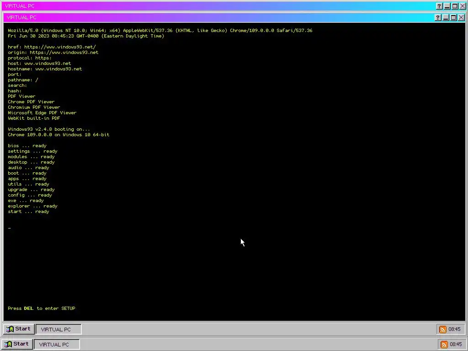Close the inner VIRTUAL PC window
The image size is (468, 351).
pos(461,18)
